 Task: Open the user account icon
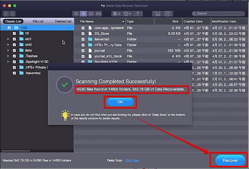point(168,14)
